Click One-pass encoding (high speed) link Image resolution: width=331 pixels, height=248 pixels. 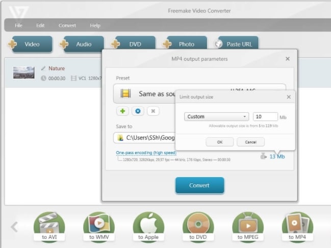pyautogui.click(x=146, y=153)
